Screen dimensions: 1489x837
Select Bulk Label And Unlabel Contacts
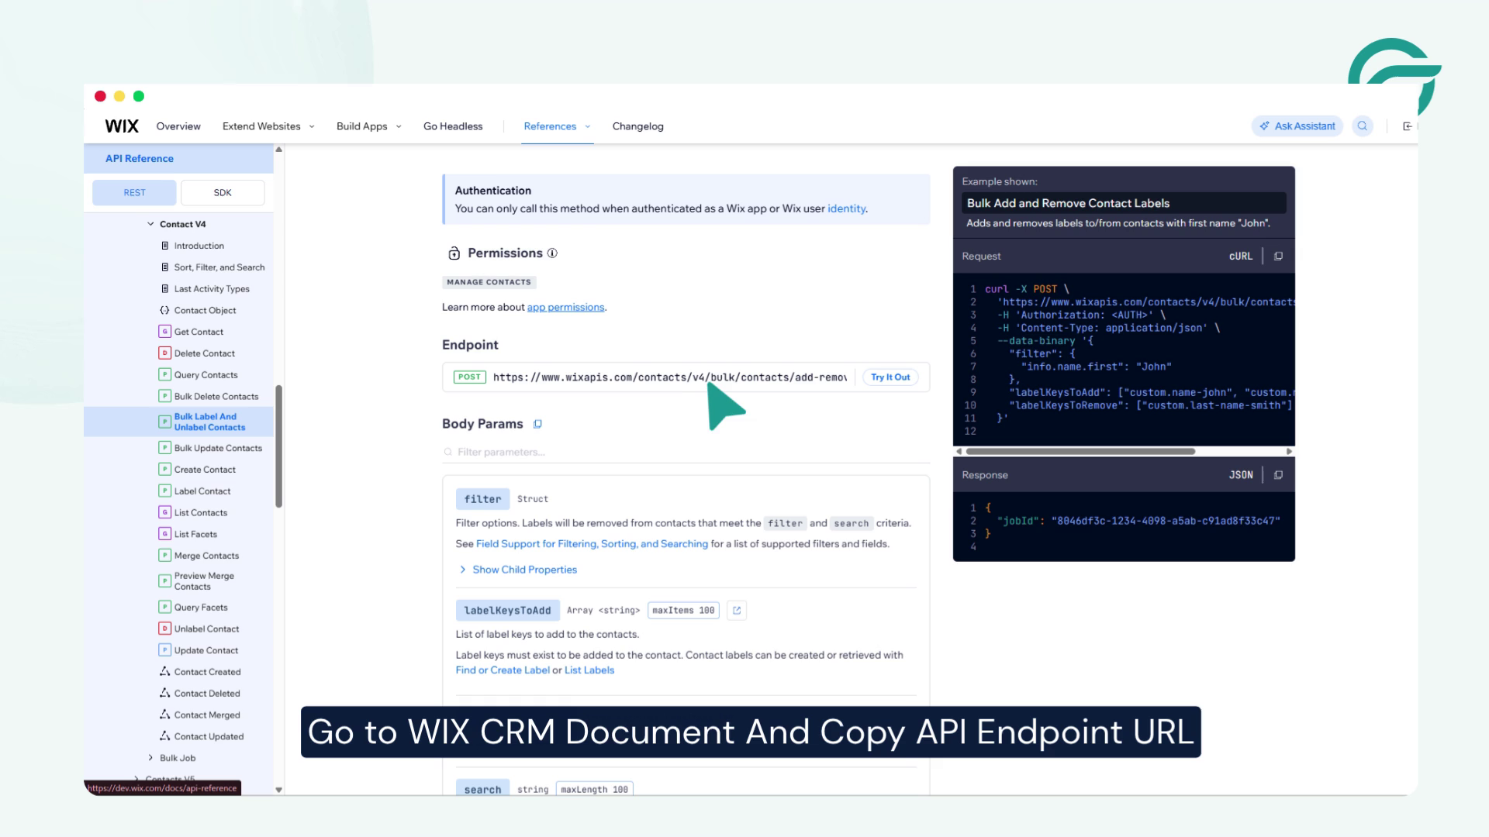tap(179, 422)
